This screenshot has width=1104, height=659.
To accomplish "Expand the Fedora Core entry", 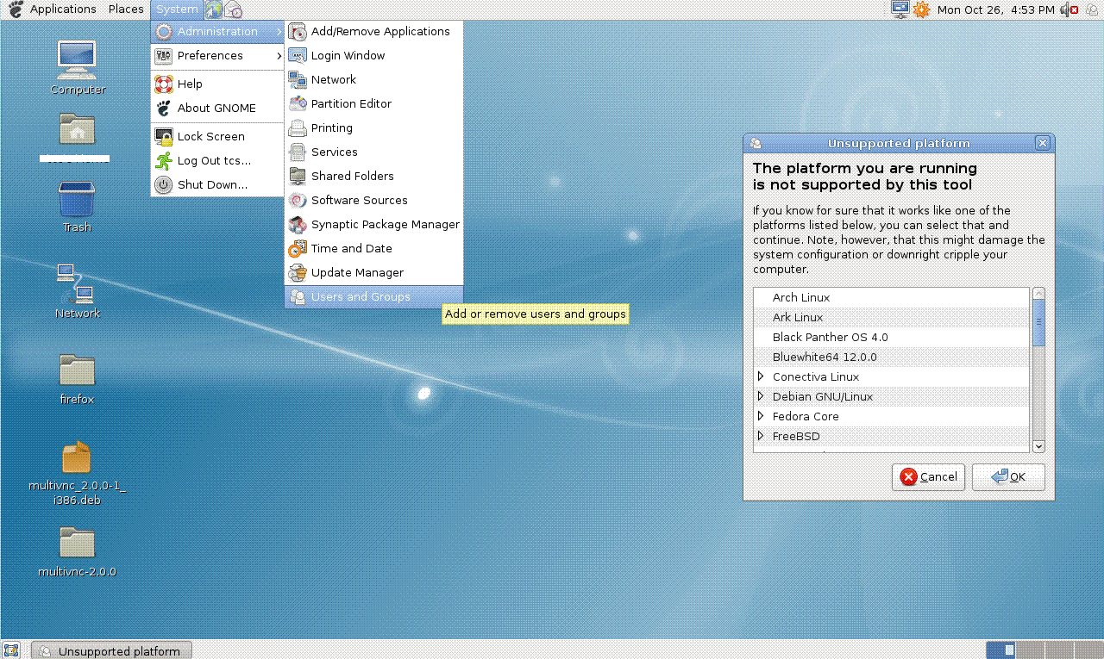I will tap(761, 416).
